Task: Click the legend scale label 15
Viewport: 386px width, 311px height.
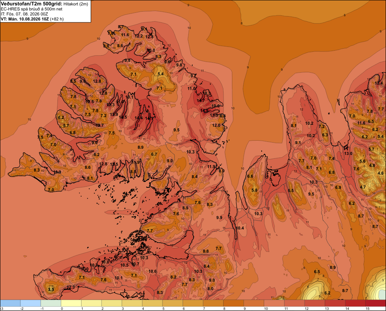Action: point(367,309)
